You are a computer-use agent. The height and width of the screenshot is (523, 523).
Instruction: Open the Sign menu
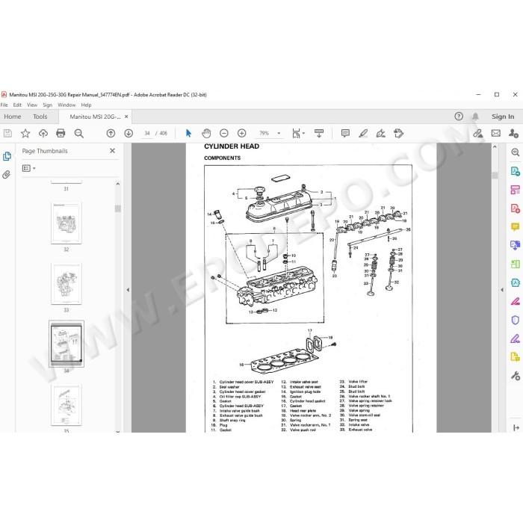point(47,105)
